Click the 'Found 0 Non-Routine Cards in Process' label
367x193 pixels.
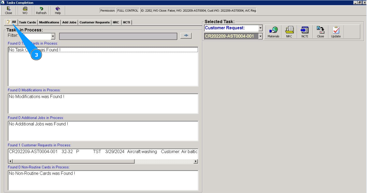pos(39,167)
